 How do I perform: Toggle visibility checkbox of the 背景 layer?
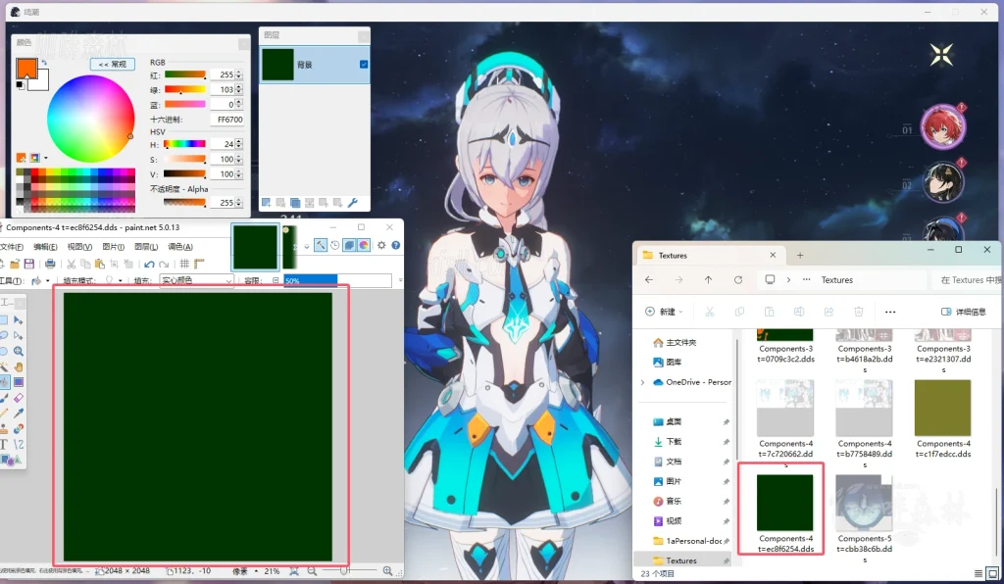[364, 64]
